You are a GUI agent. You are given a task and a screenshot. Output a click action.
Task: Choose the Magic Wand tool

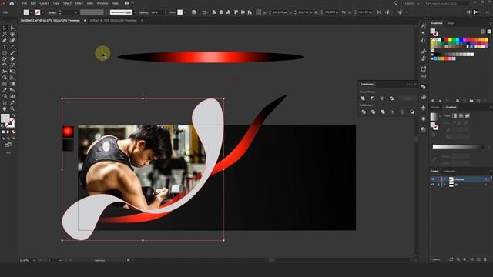point(5,34)
